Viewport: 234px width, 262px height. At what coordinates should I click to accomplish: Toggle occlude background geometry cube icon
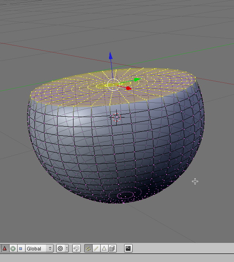pos(112,248)
